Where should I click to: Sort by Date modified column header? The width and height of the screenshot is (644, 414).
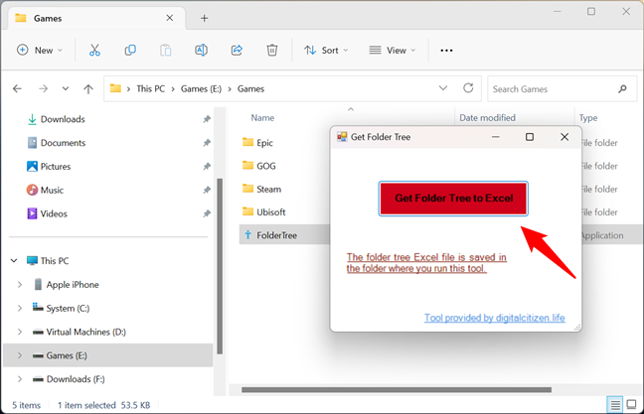487,118
